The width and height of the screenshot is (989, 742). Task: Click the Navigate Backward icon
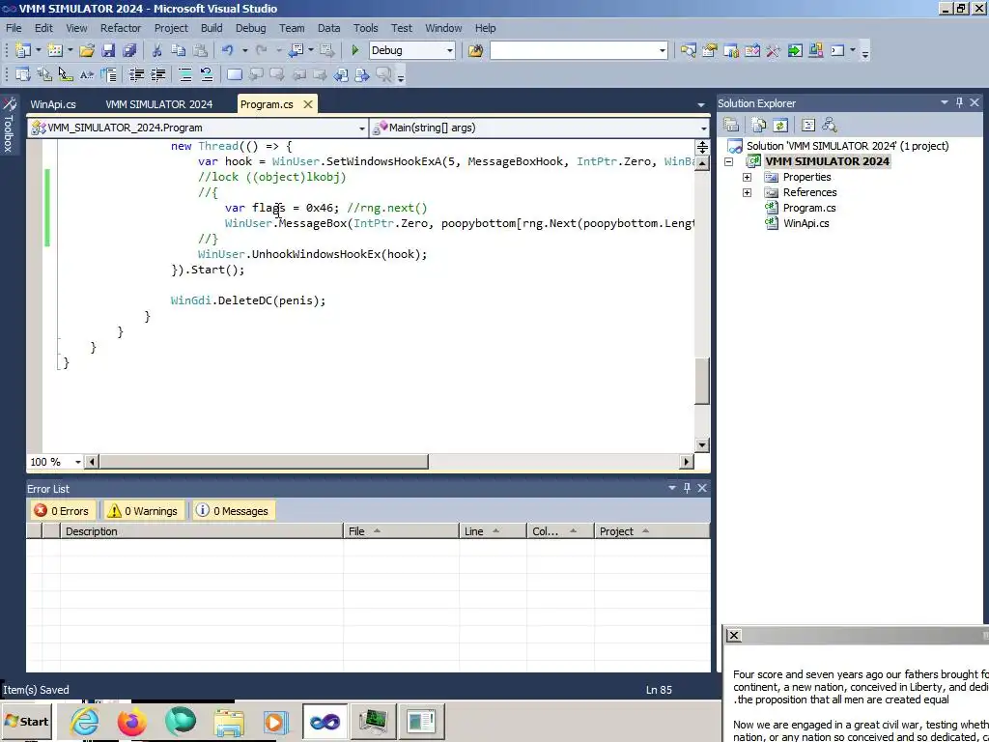296,50
